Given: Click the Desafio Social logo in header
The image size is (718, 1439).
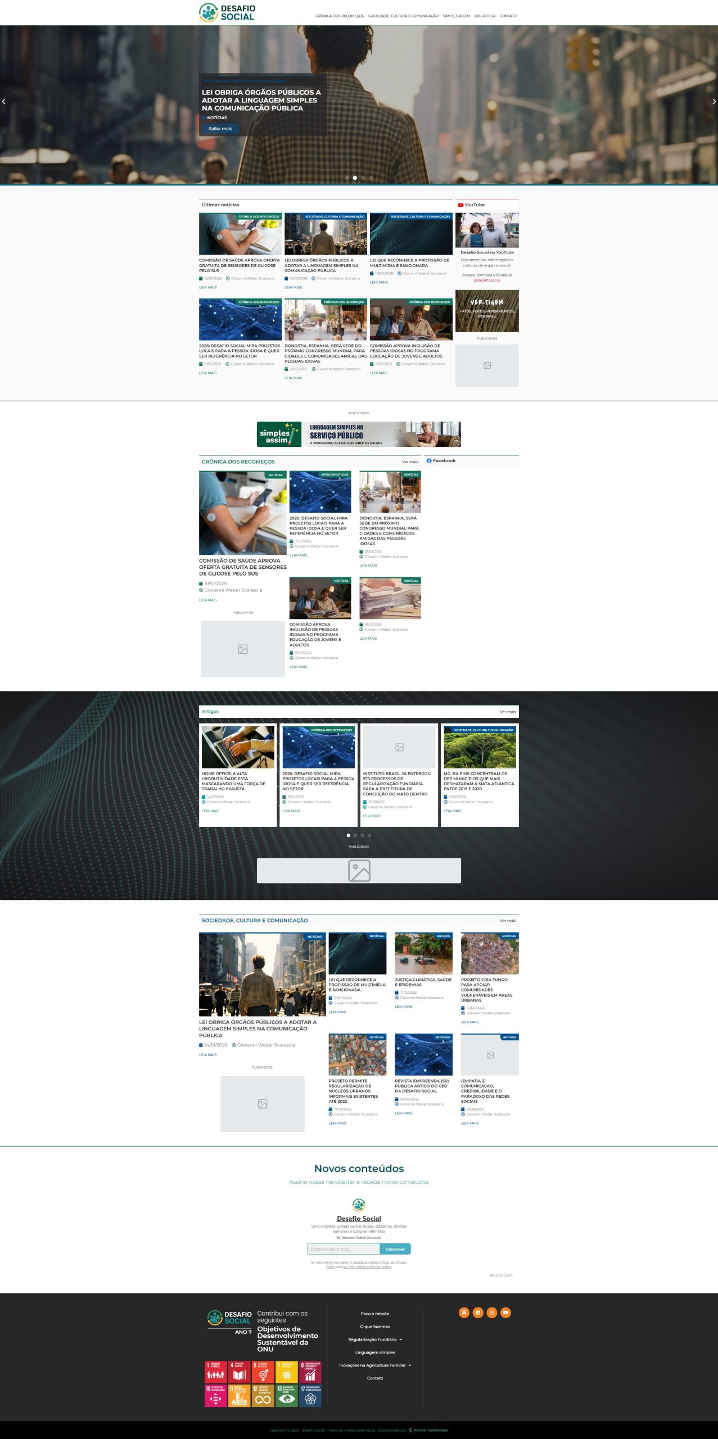Looking at the screenshot, I should [227, 12].
